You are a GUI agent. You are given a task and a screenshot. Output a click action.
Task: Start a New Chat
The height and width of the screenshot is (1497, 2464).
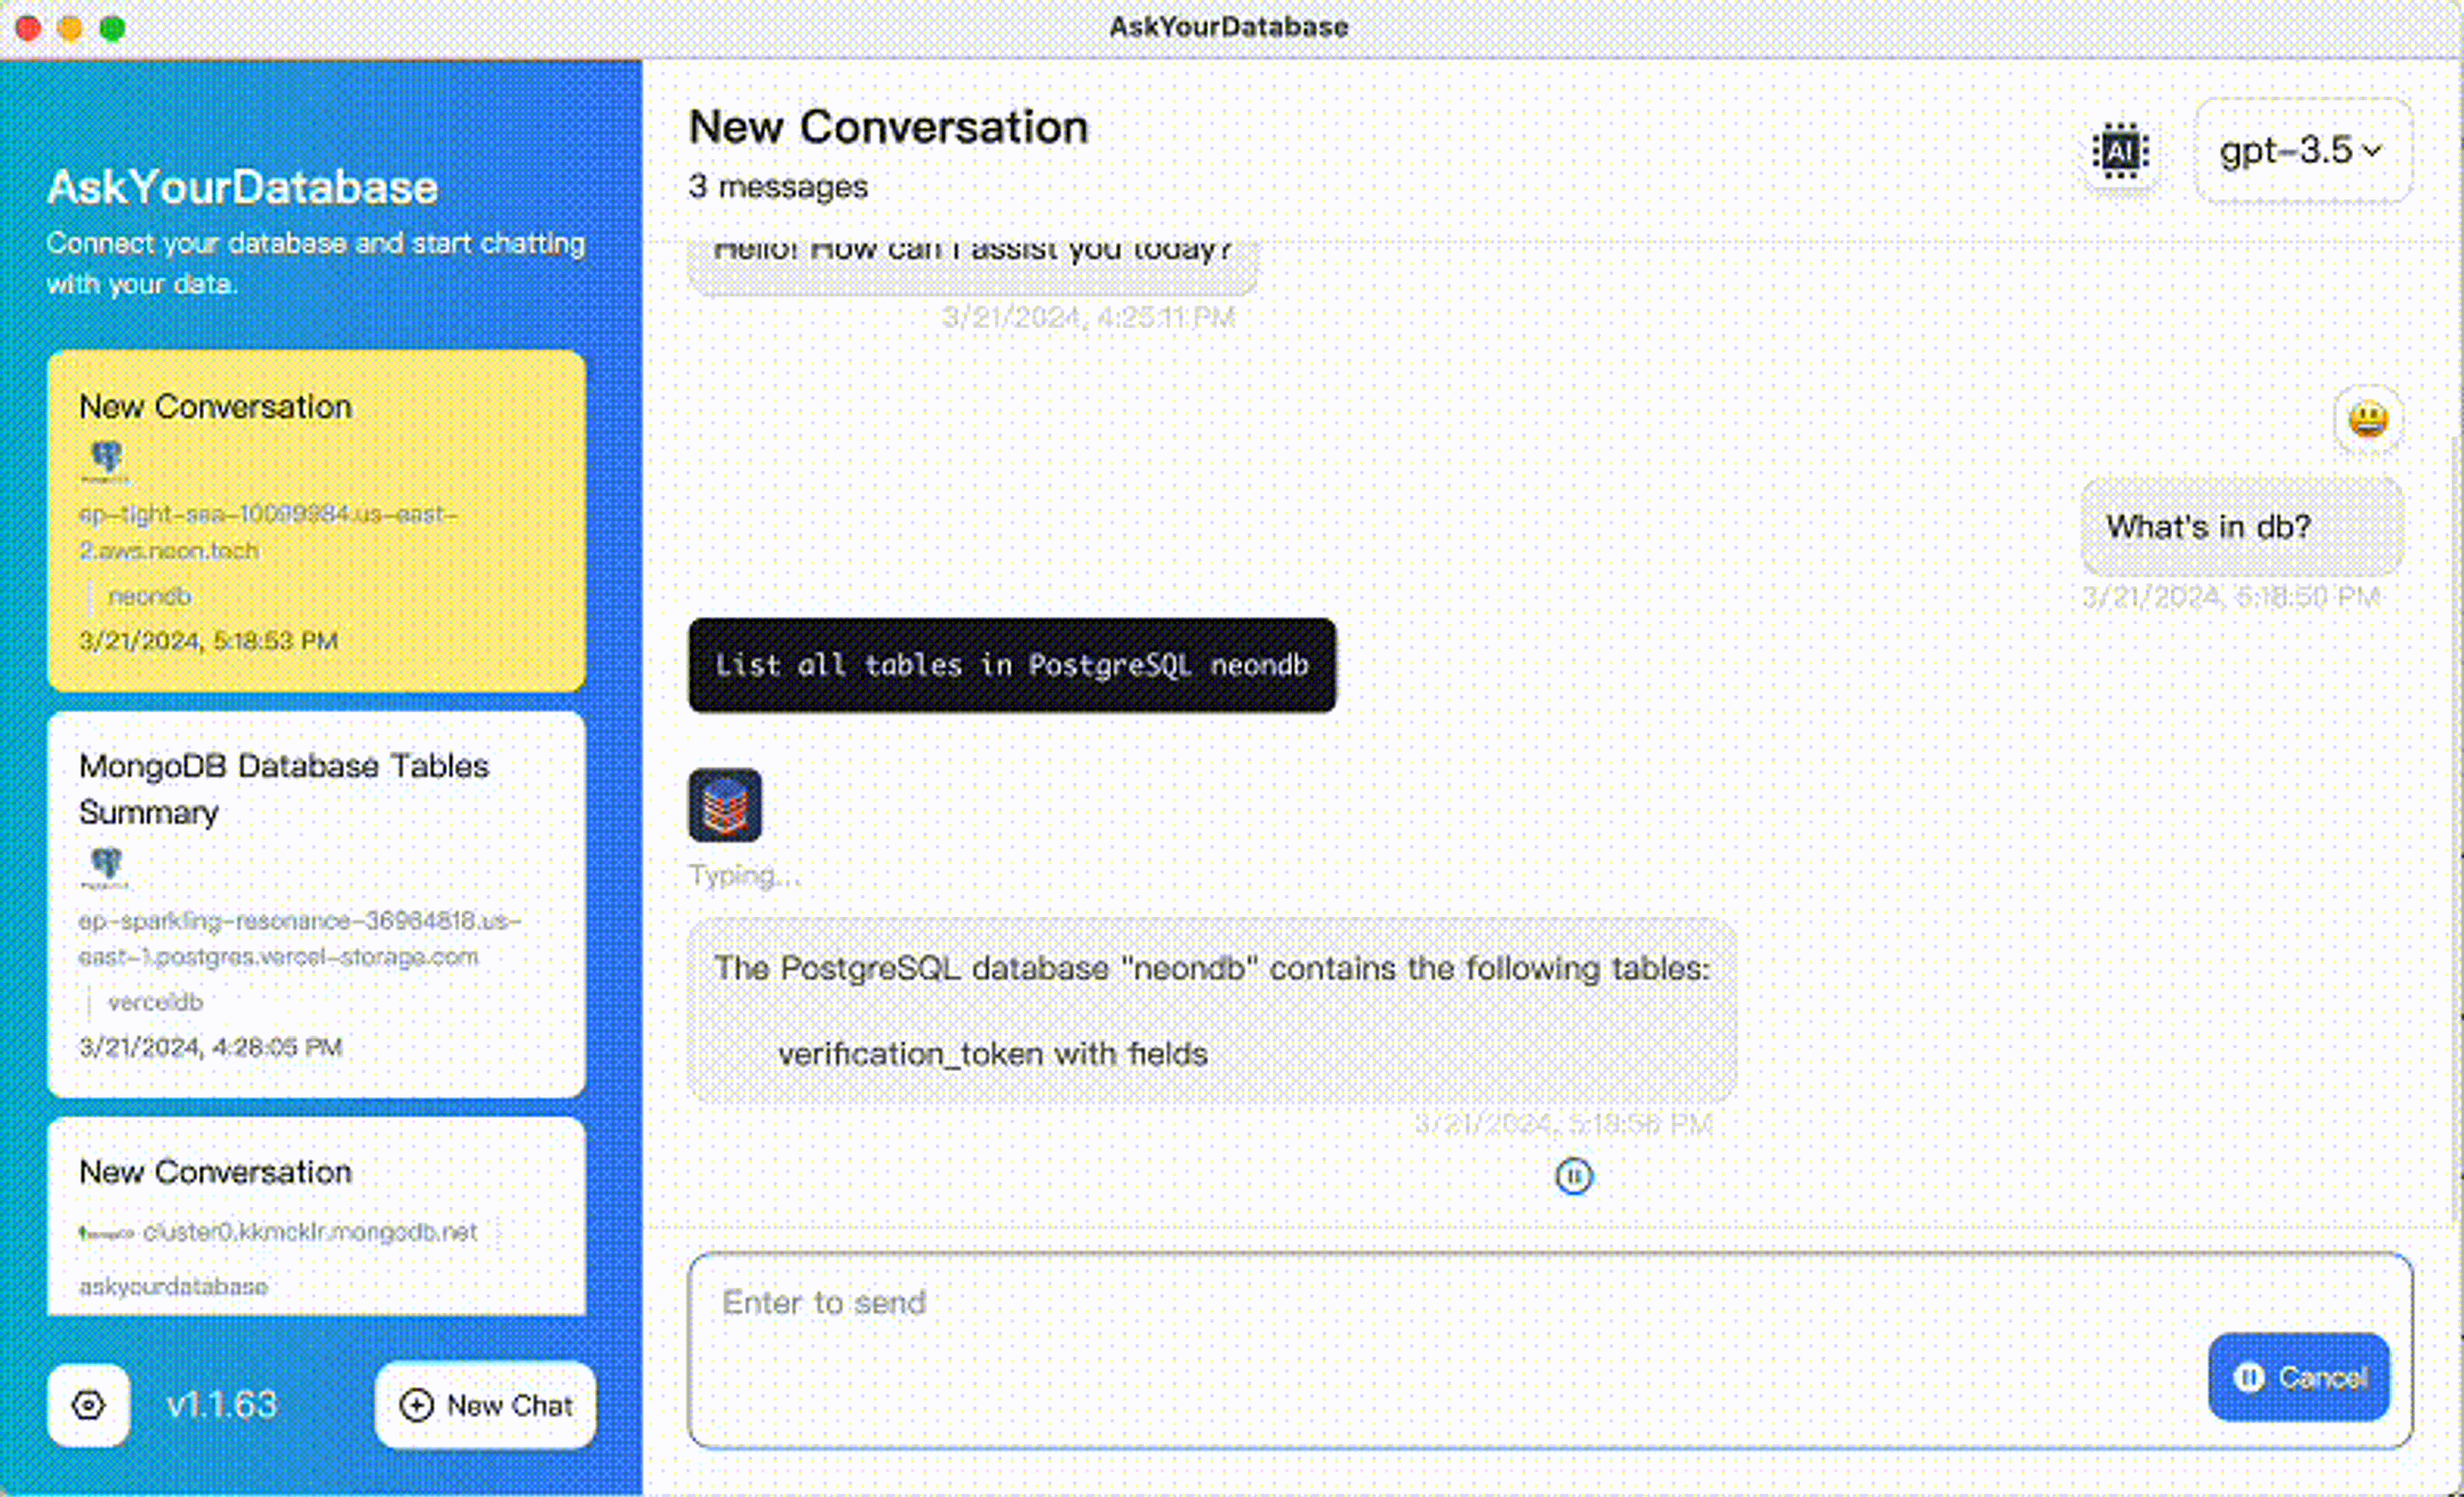485,1405
